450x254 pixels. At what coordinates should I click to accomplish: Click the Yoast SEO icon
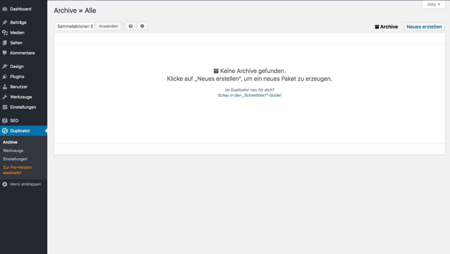tap(5, 121)
